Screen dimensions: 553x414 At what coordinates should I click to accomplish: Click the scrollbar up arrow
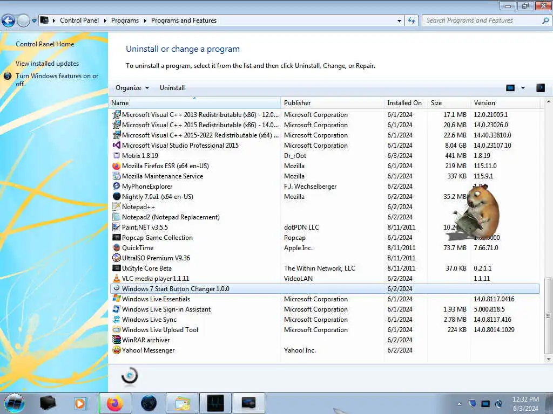pos(548,102)
